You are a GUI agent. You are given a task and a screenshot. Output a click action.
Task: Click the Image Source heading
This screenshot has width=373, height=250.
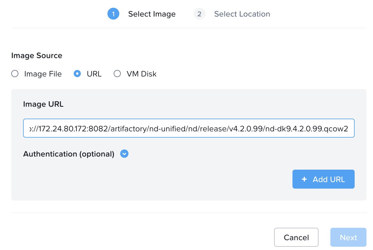pos(37,55)
